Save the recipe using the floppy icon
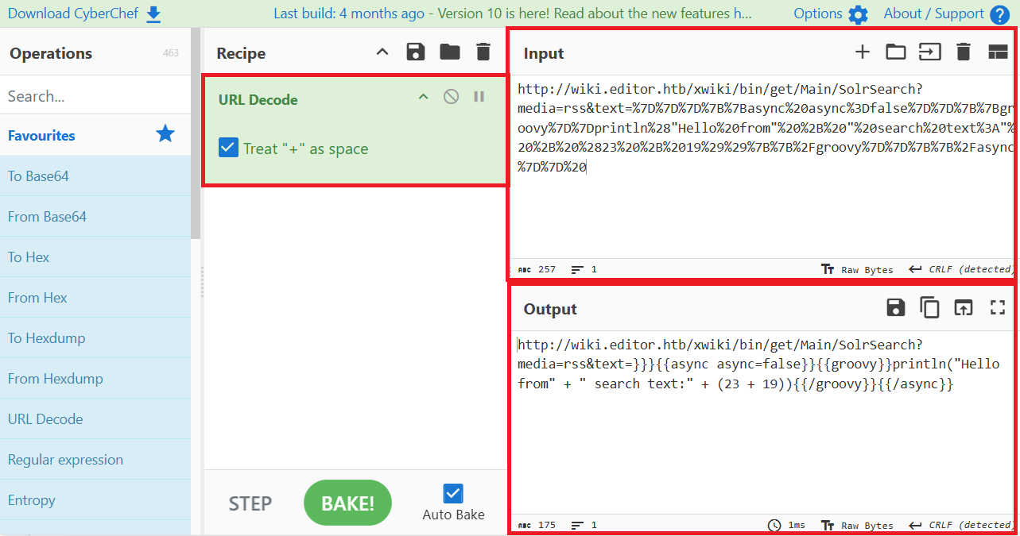Screen dimensions: 1020x536 (x=415, y=52)
